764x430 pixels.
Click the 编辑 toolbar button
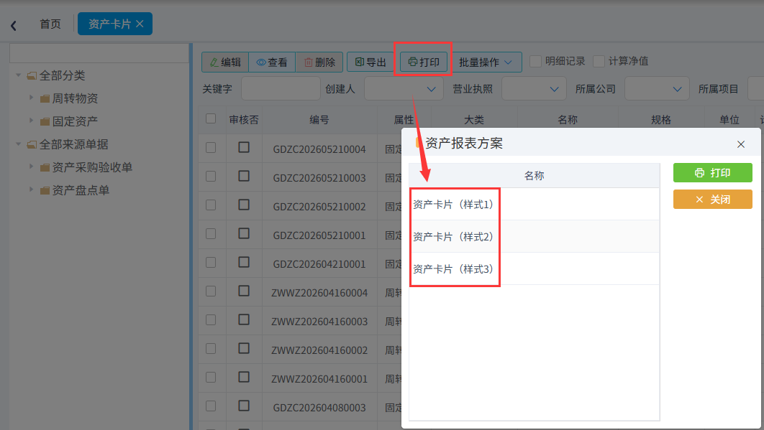point(225,62)
